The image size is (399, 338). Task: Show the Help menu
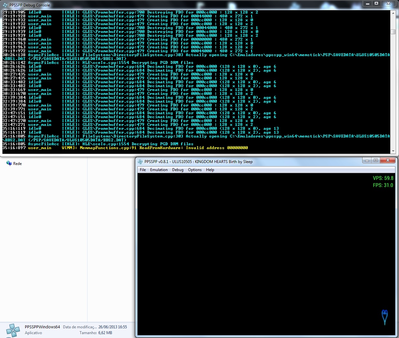click(x=210, y=170)
